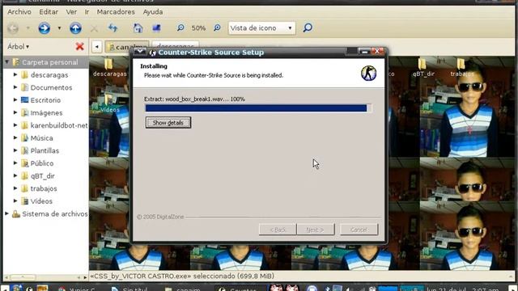The height and width of the screenshot is (291, 518).
Task: Expand the Música tree folder
Action: point(15,138)
